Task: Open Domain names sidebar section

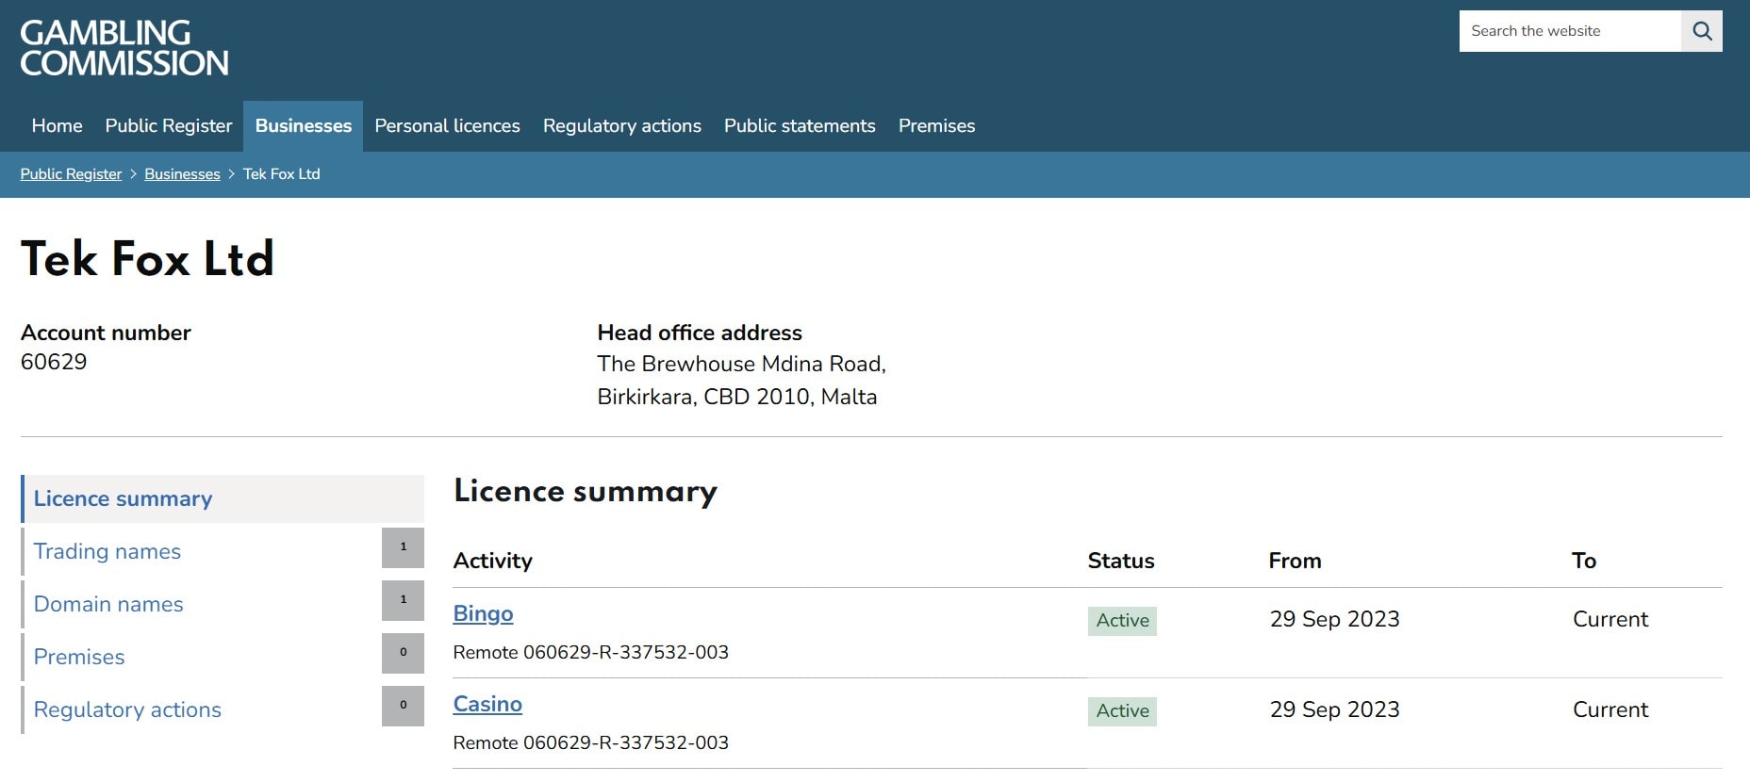Action: pyautogui.click(x=108, y=605)
